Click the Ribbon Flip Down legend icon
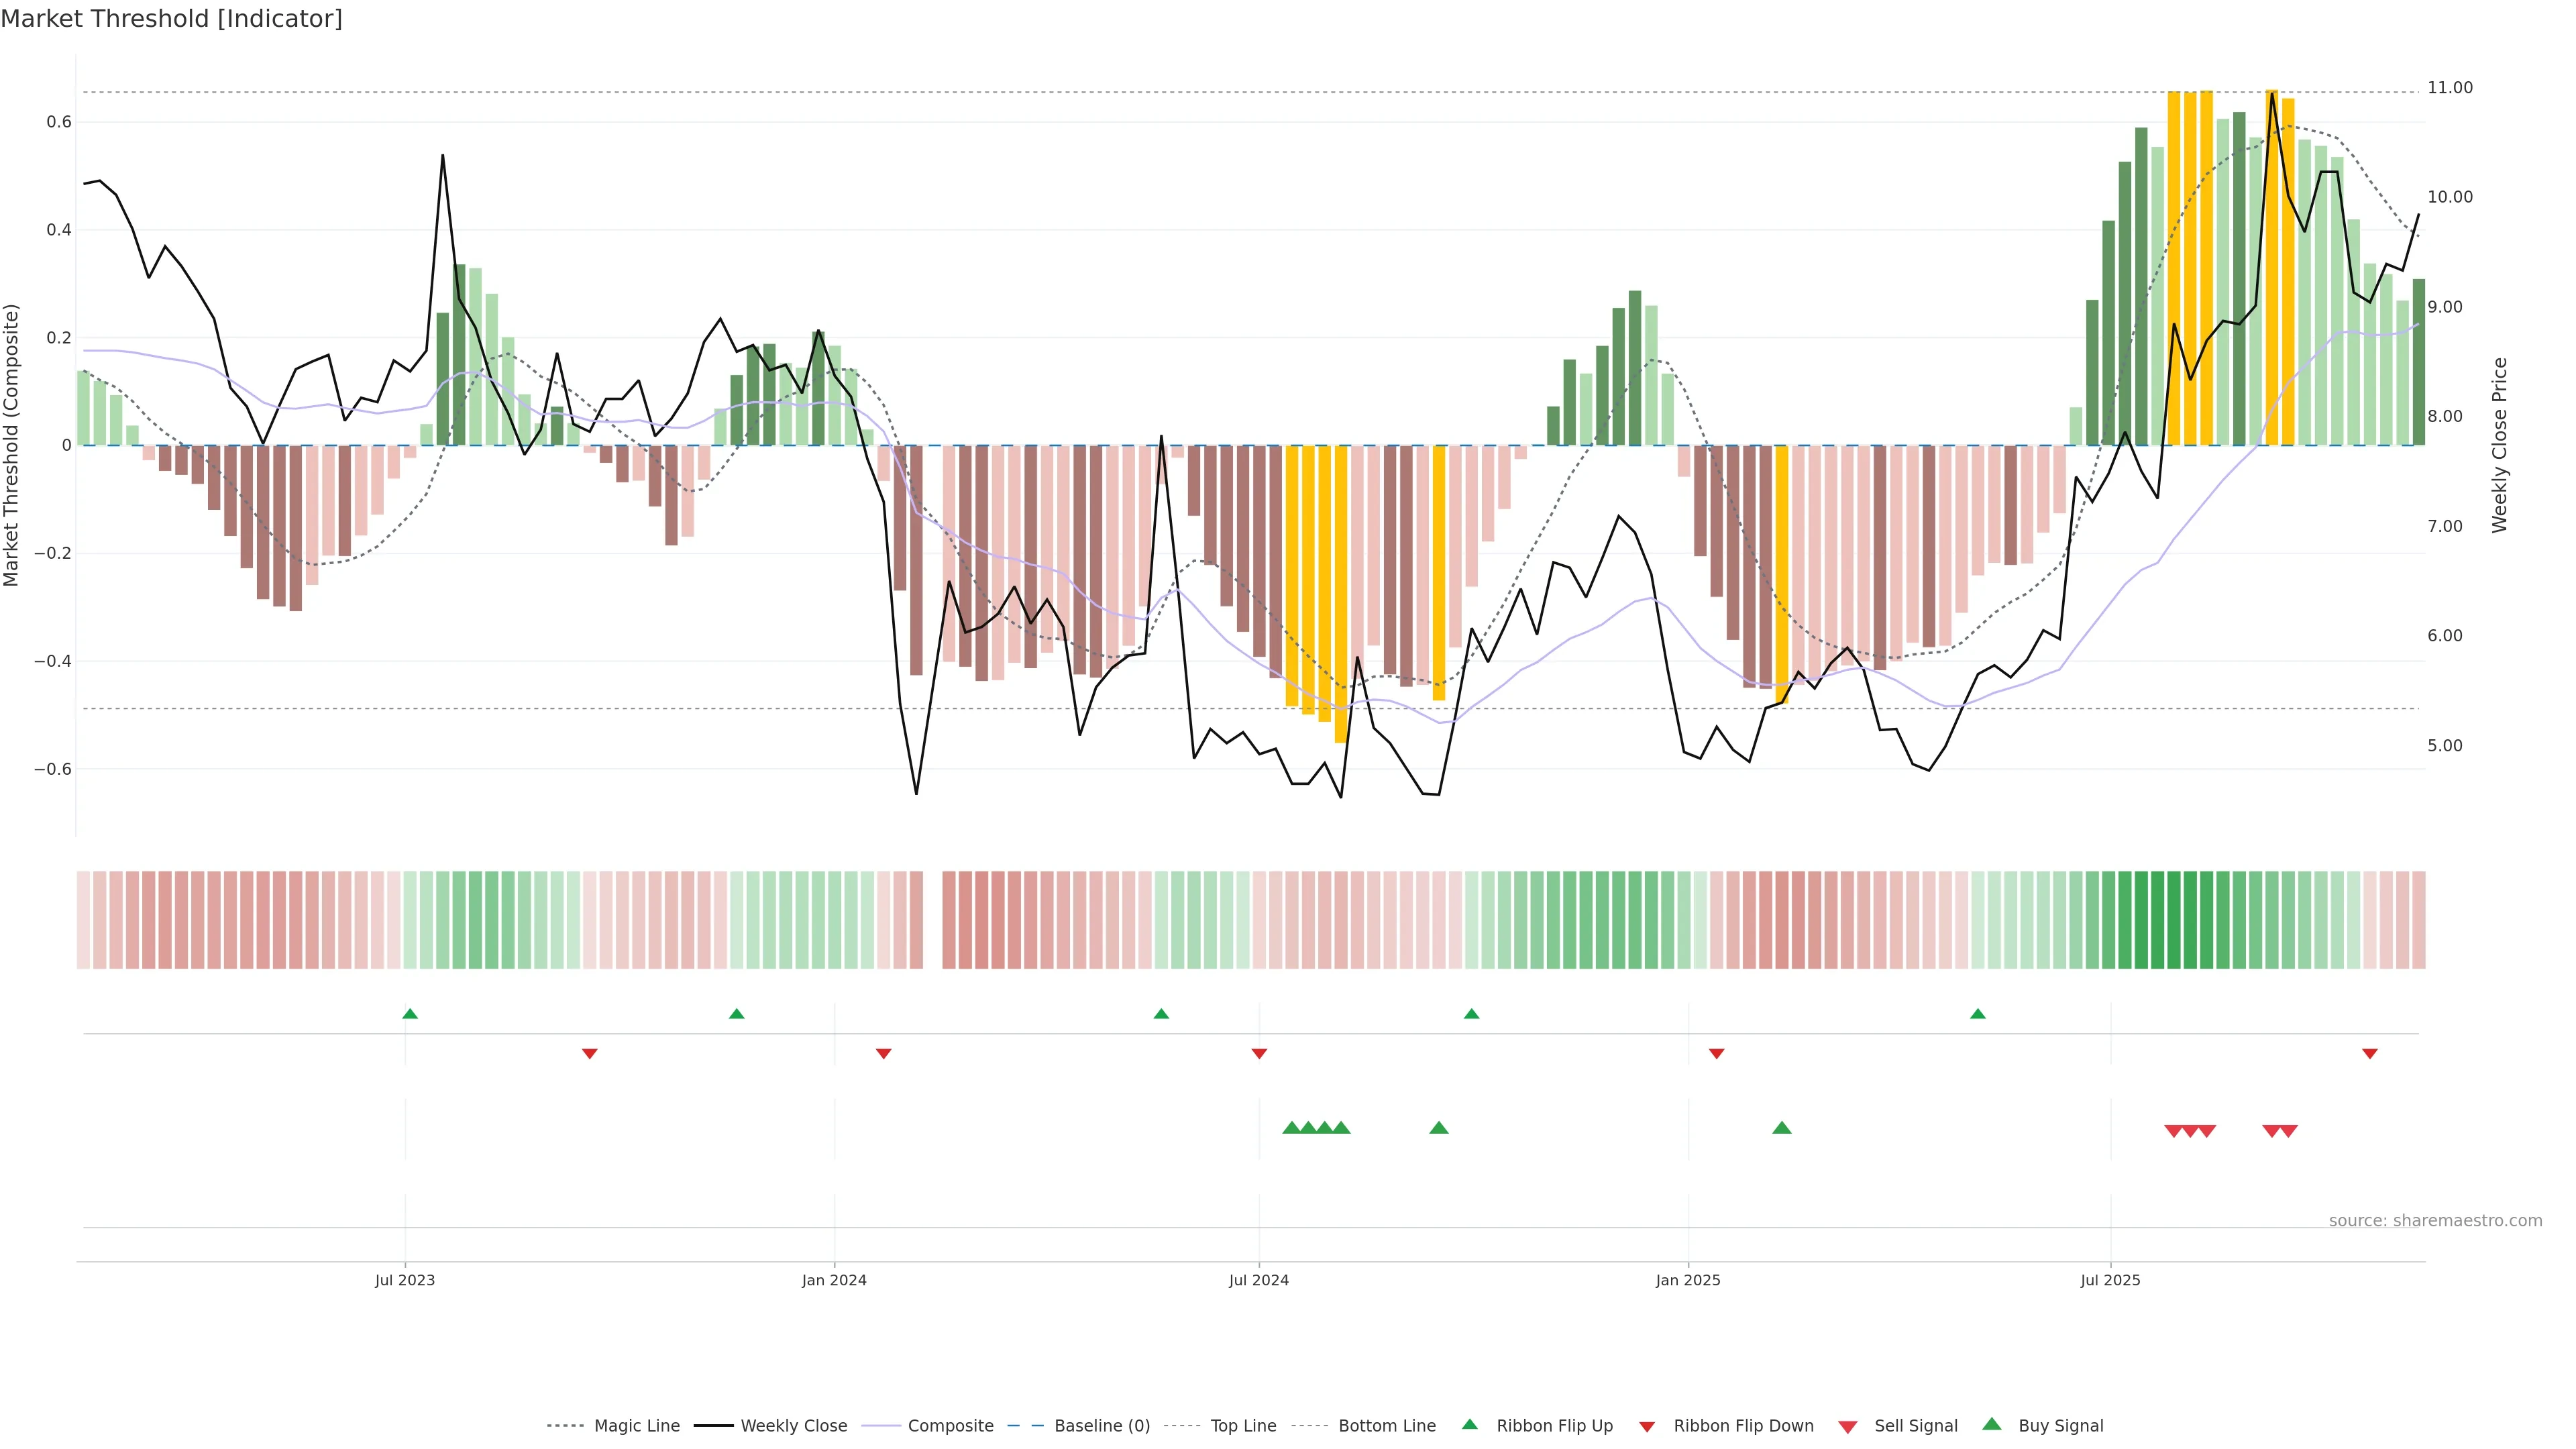This screenshot has height=1449, width=2576. tap(1646, 1426)
